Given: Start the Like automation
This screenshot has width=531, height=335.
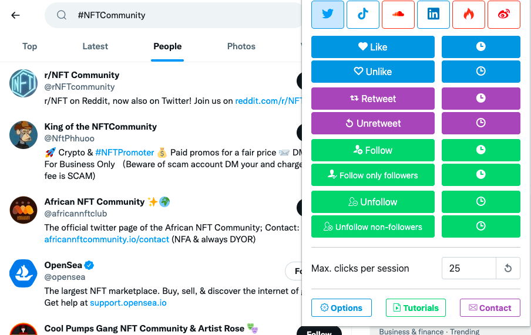Looking at the screenshot, I should point(372,47).
